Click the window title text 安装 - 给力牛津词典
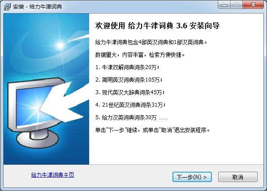The height and width of the screenshot is (191, 267). pos(38,7)
